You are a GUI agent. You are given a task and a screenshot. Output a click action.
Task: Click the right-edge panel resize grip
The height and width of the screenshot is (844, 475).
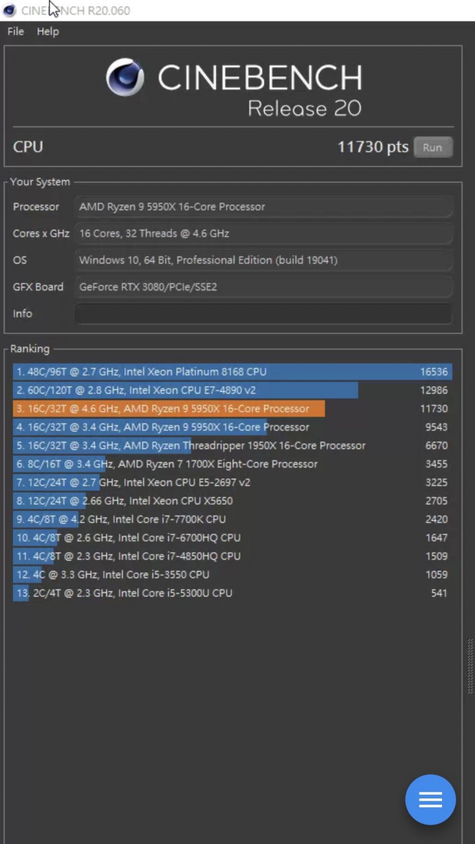tap(470, 666)
